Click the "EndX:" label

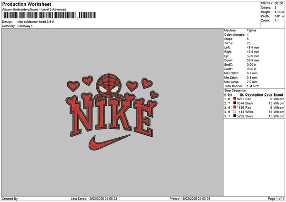228,65
